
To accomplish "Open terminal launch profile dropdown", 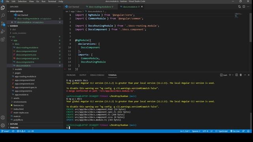I will (233, 75).
